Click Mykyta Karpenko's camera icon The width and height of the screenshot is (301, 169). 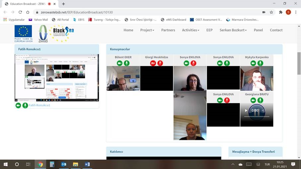(253, 63)
